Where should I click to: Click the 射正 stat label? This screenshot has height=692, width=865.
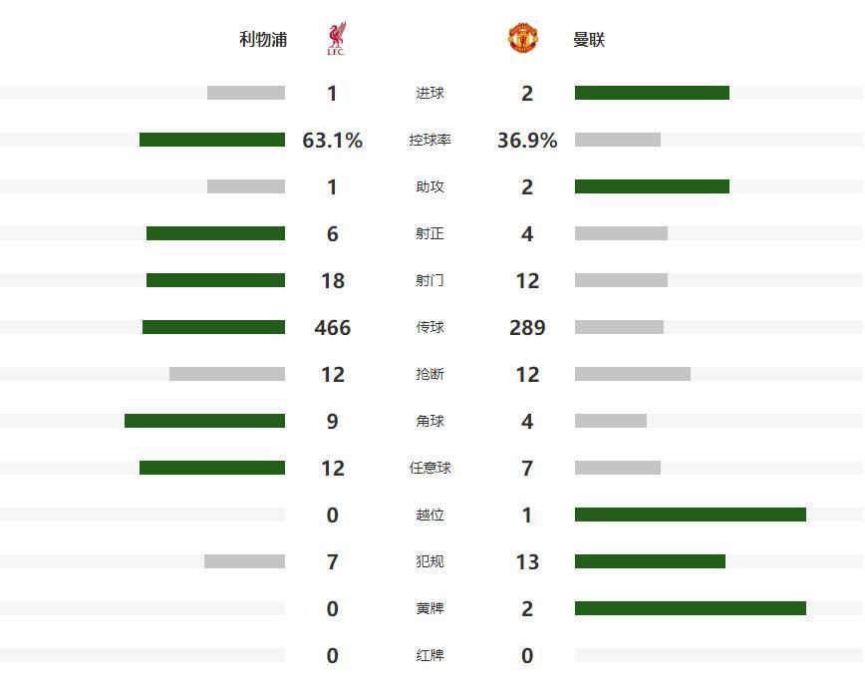[430, 234]
